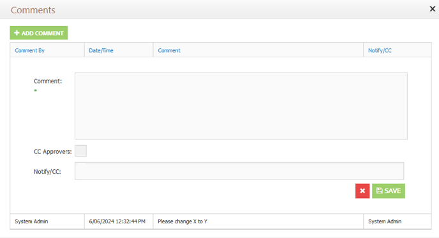
Task: Select 'Please change X to Y' comment
Action: pos(182,221)
